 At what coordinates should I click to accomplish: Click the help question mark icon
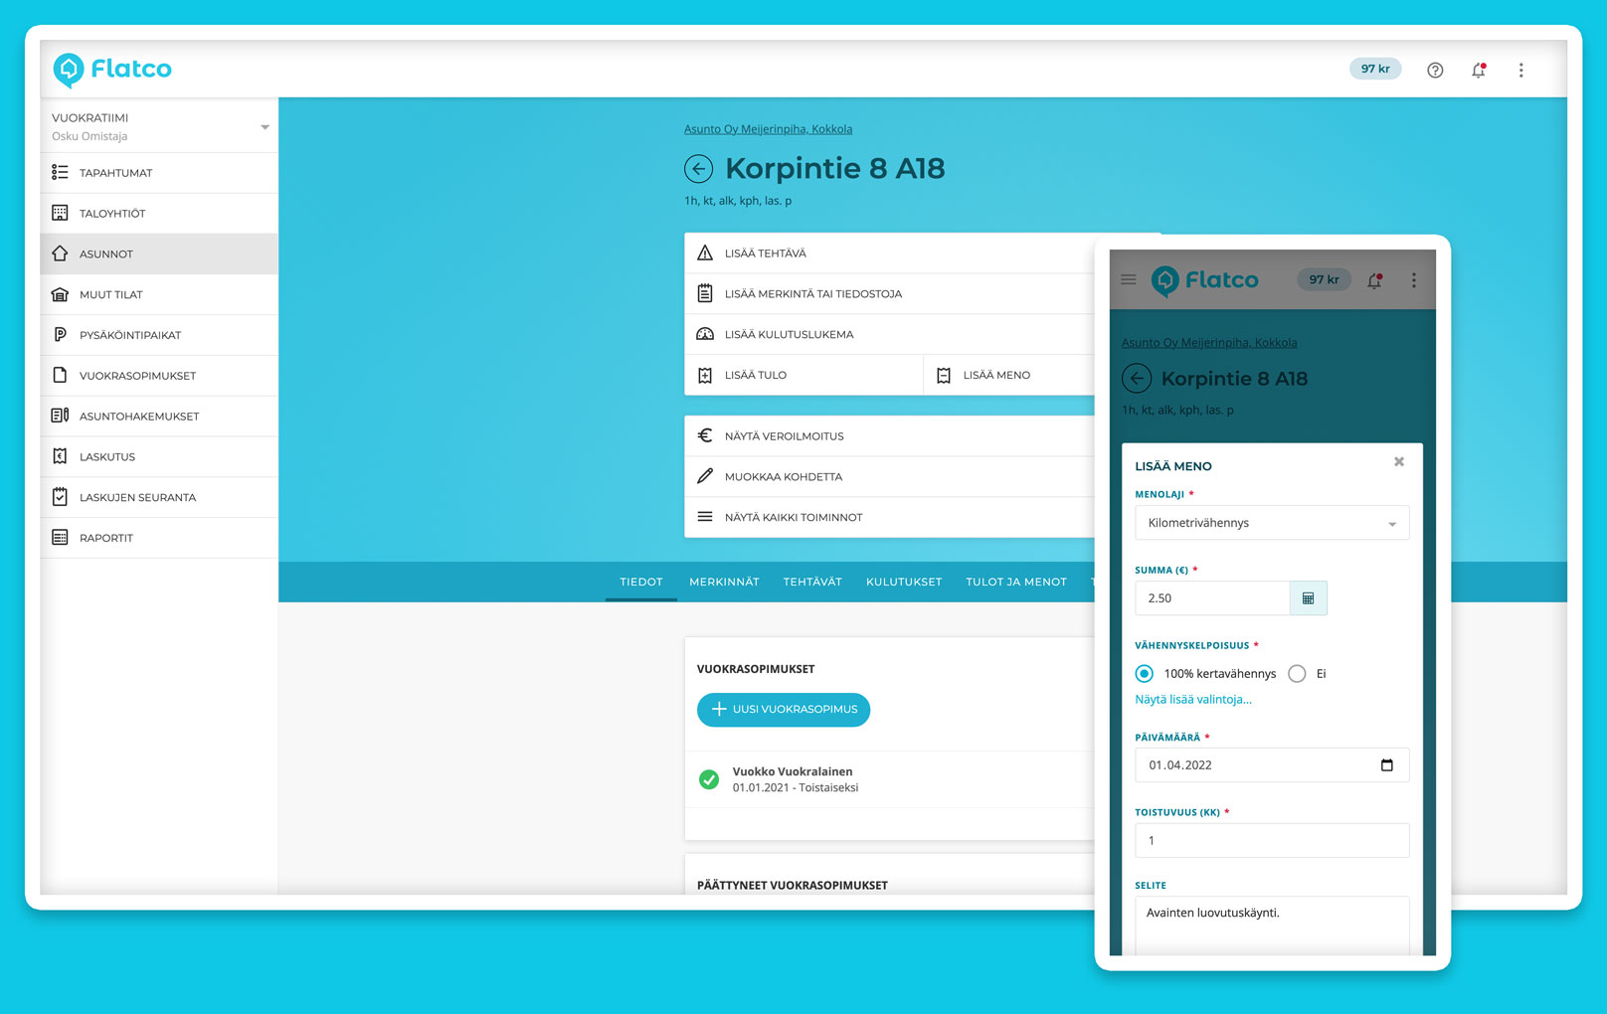(x=1435, y=70)
